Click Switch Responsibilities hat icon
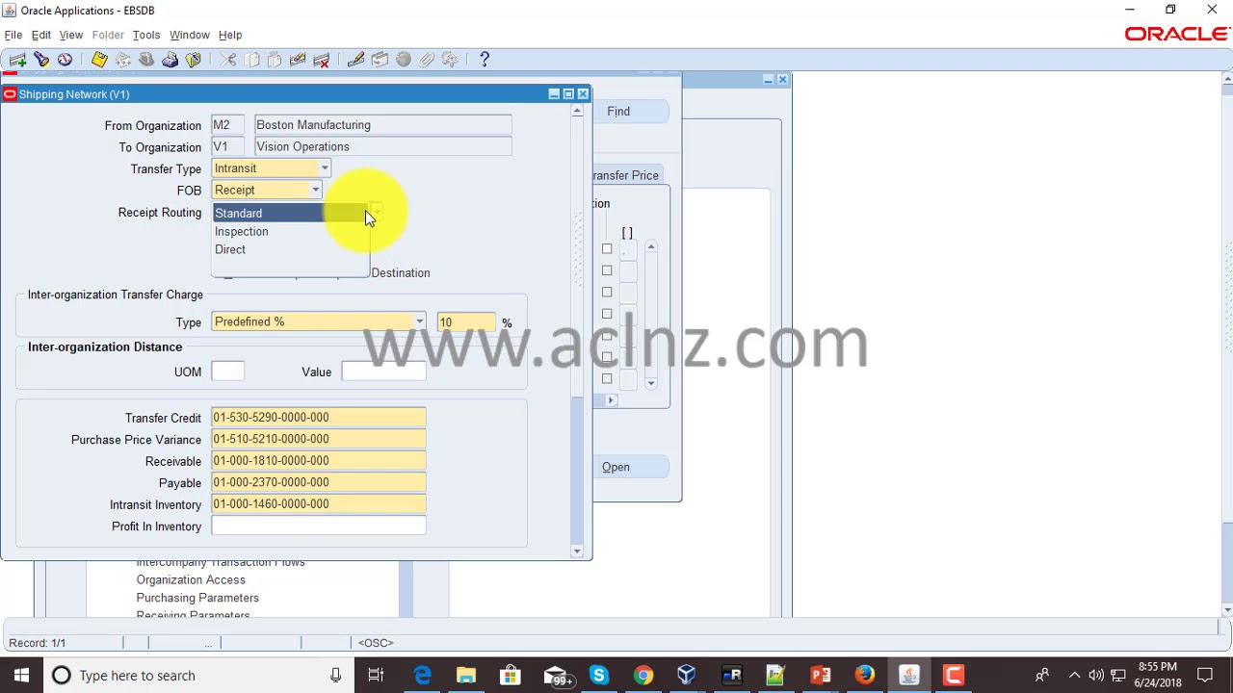Screen dimensions: 1233x693 click(x=146, y=60)
